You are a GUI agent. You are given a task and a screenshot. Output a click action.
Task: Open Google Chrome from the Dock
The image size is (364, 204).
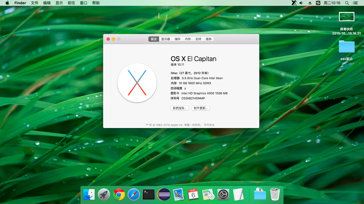click(x=119, y=194)
